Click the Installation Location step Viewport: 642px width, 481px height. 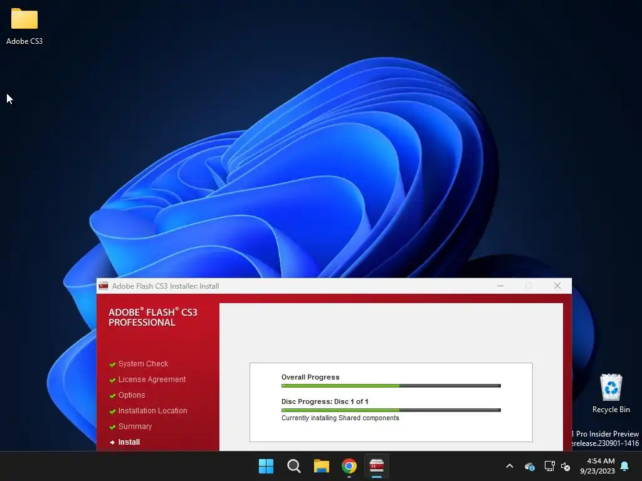[153, 411]
